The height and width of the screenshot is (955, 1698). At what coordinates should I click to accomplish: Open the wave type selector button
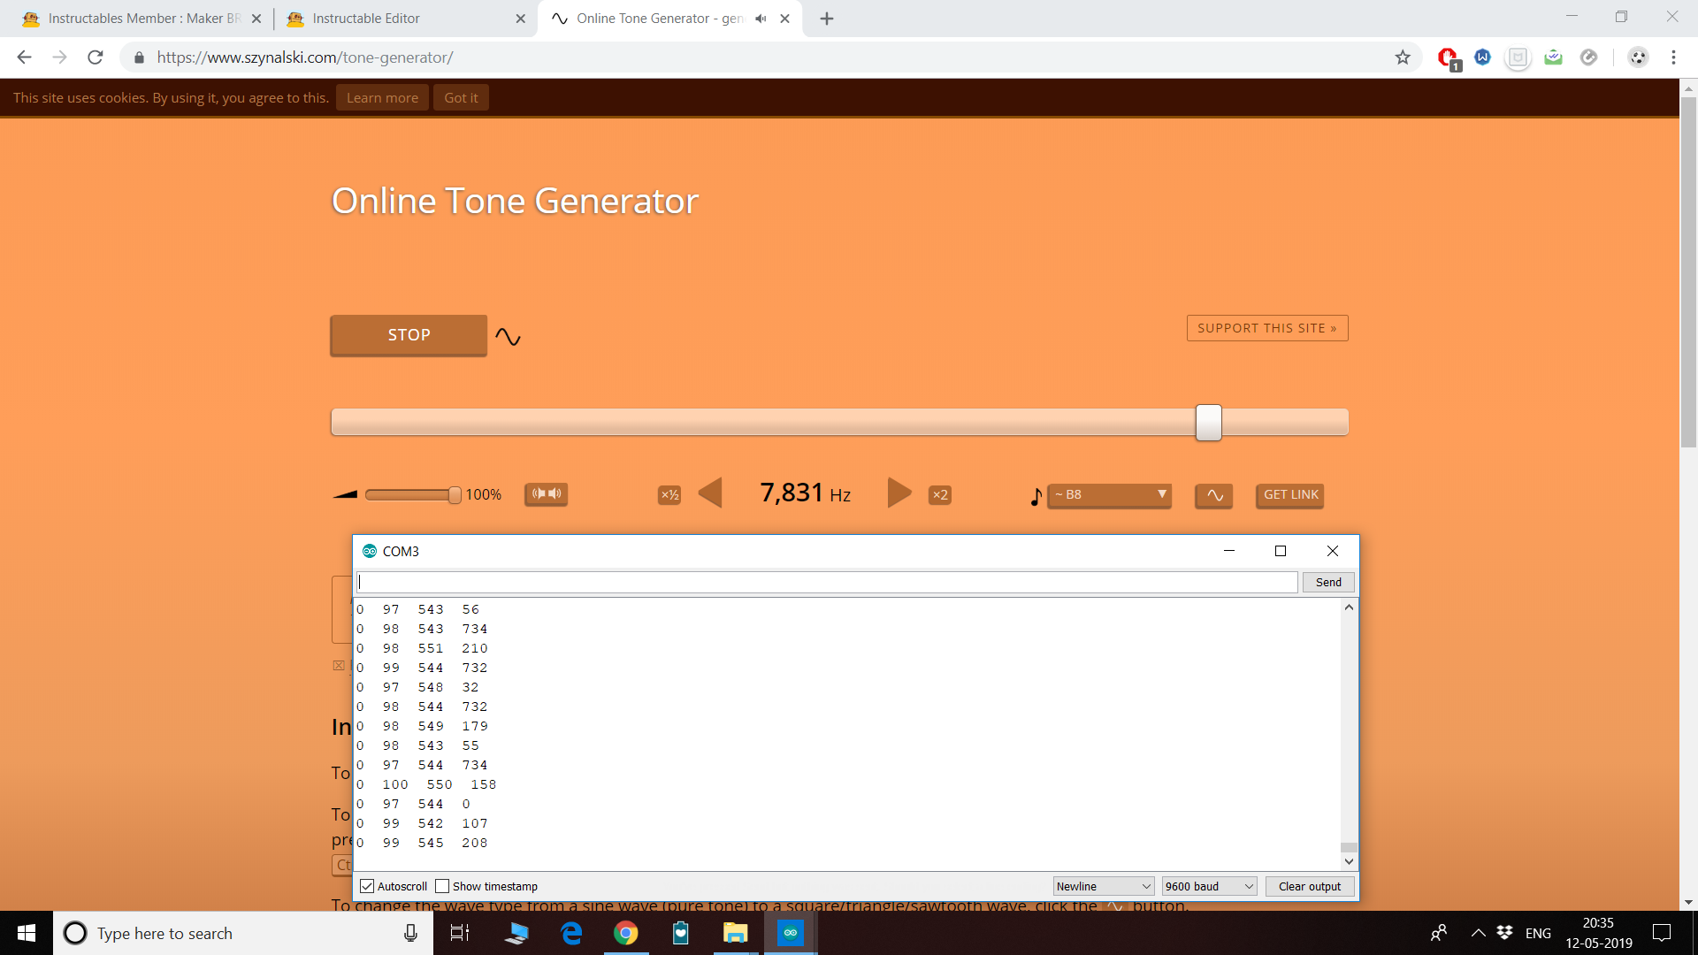tap(1214, 495)
